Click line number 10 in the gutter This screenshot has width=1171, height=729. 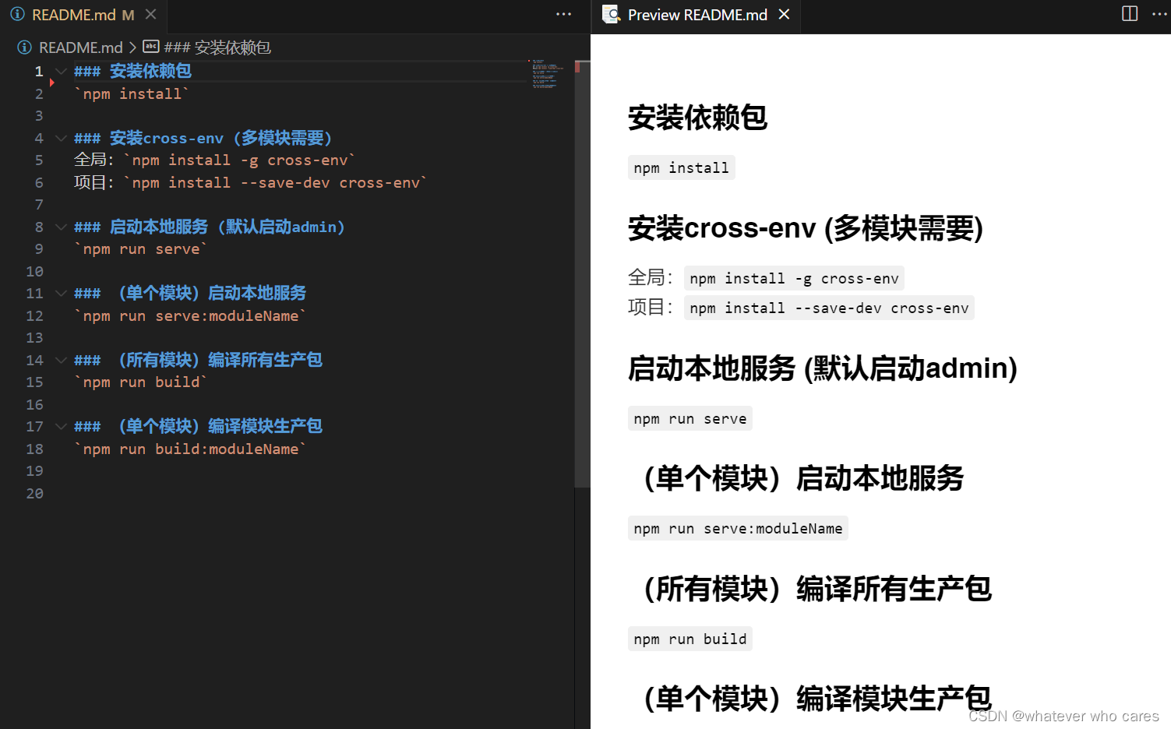click(x=35, y=272)
